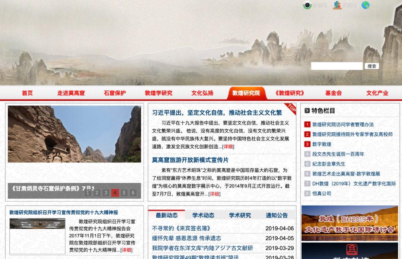The height and width of the screenshot is (259, 402).
Task: Click the red TOP corner ribbon
Action: pos(292,108)
